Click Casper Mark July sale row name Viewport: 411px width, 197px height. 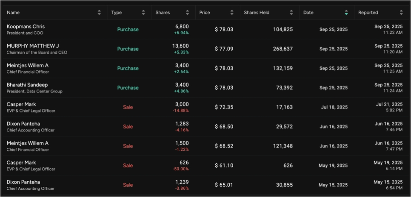click(x=21, y=105)
